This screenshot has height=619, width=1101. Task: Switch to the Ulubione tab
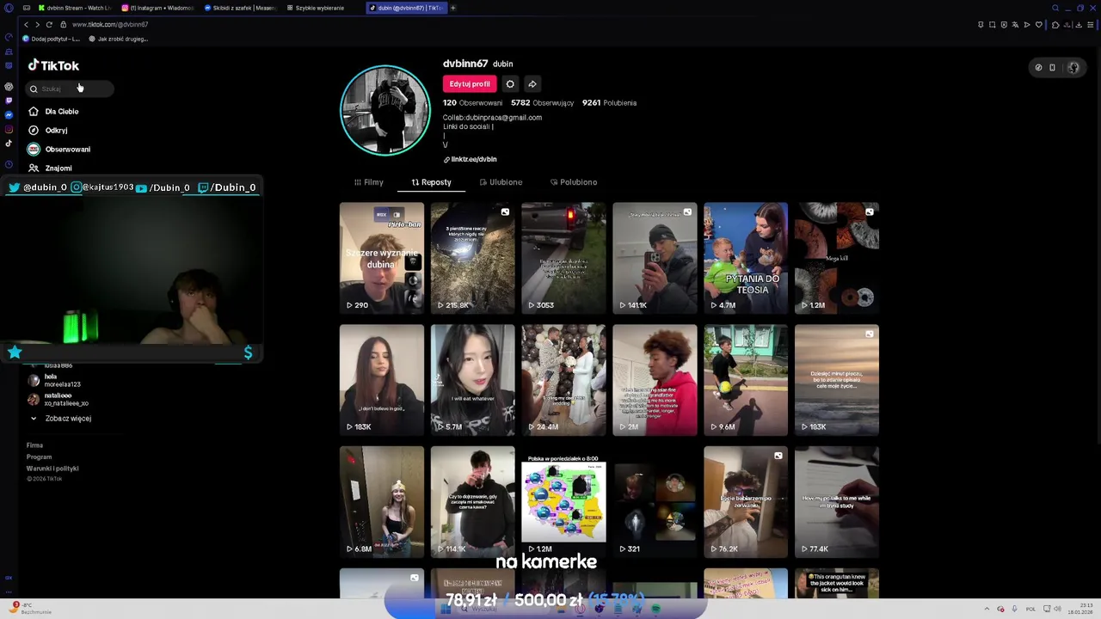[x=501, y=182]
